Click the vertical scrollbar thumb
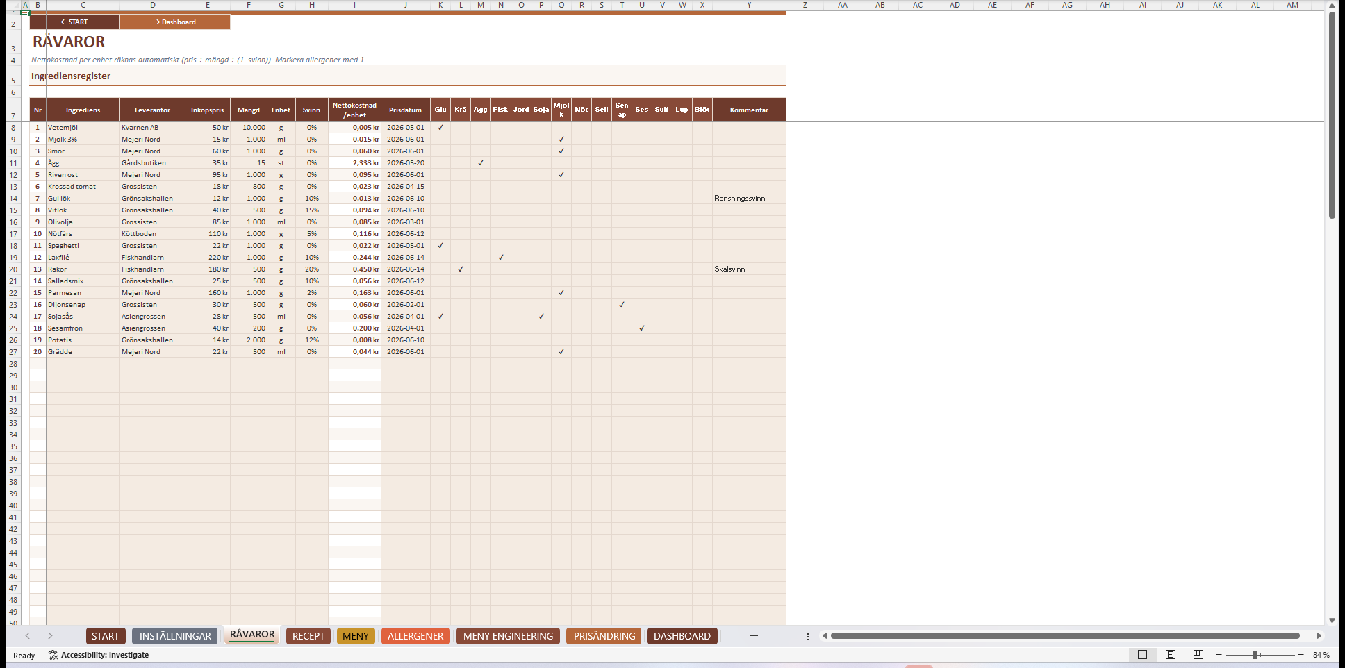This screenshot has width=1345, height=668. click(x=1332, y=115)
